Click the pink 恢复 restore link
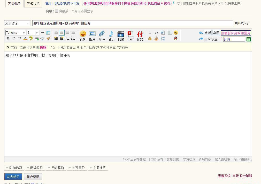The width and height of the screenshot is (261, 184). point(43,48)
